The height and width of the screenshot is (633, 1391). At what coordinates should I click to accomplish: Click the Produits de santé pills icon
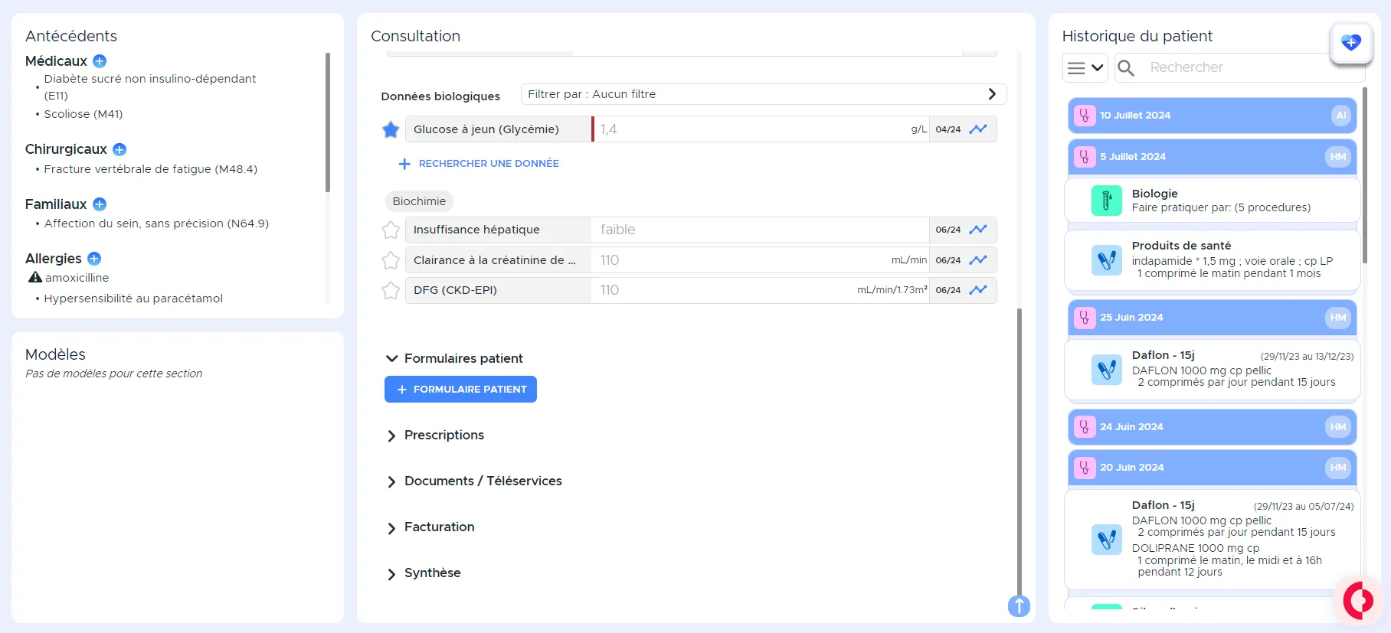click(1106, 261)
